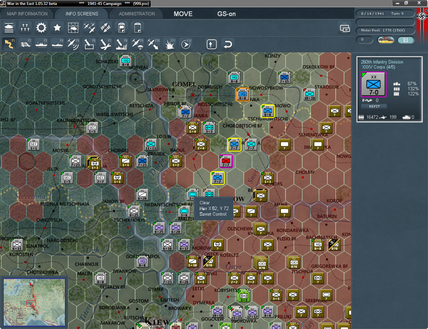Click the date and turn display field
428x329 pixels.
pyautogui.click(x=385, y=13)
